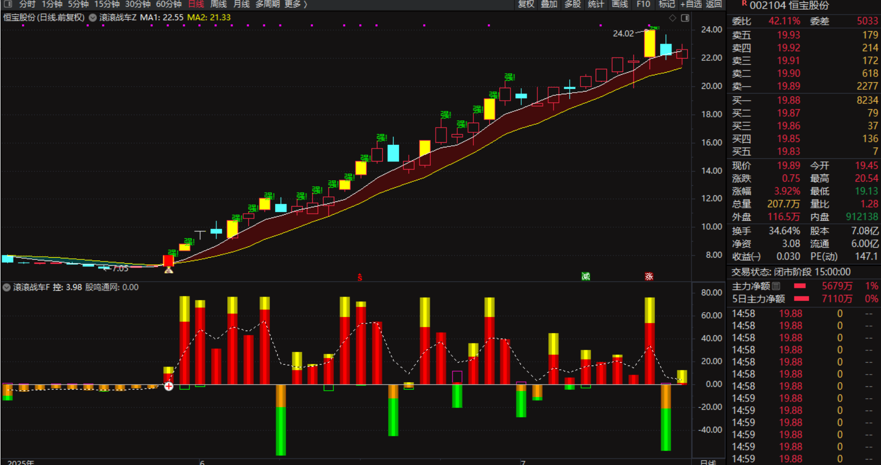Click the +自选 add to watchlist button

click(691, 4)
